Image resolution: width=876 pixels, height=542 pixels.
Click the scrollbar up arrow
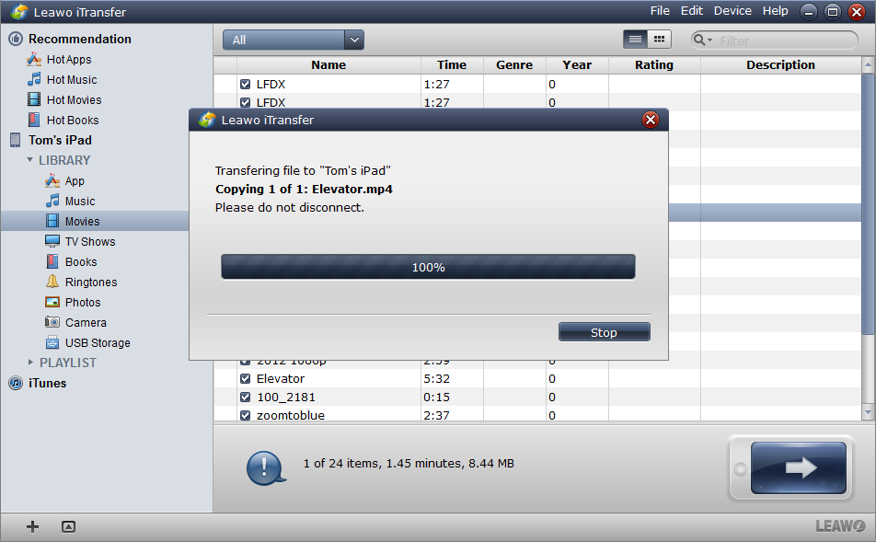click(868, 65)
